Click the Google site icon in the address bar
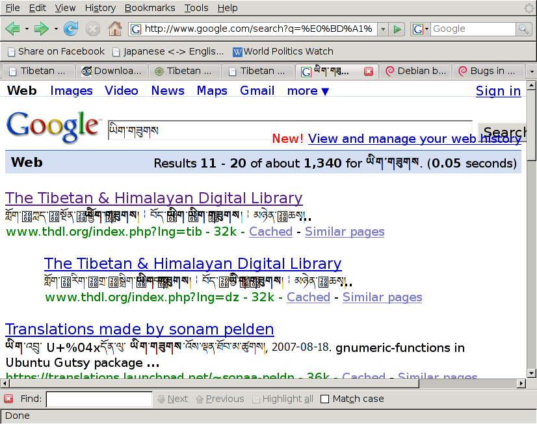The image size is (537, 424). point(136,29)
